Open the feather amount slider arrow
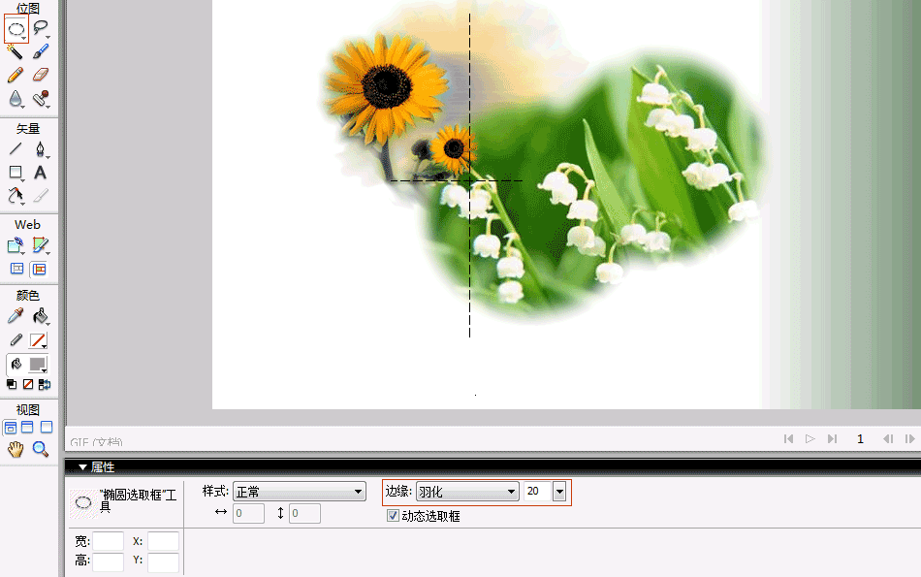Screen dimensions: 921x577 pyautogui.click(x=558, y=492)
